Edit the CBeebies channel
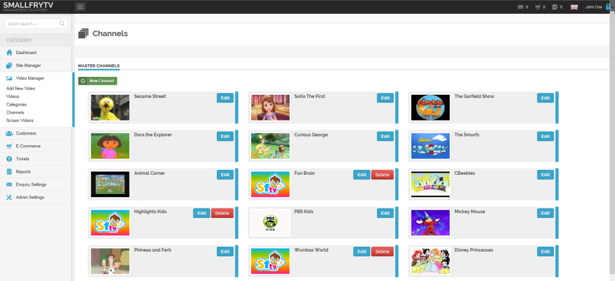 tap(545, 175)
